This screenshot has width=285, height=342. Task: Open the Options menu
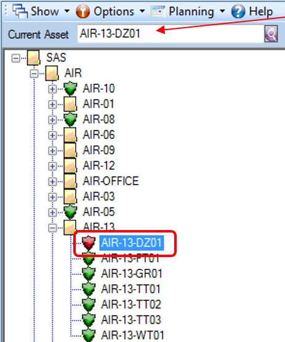click(x=114, y=11)
